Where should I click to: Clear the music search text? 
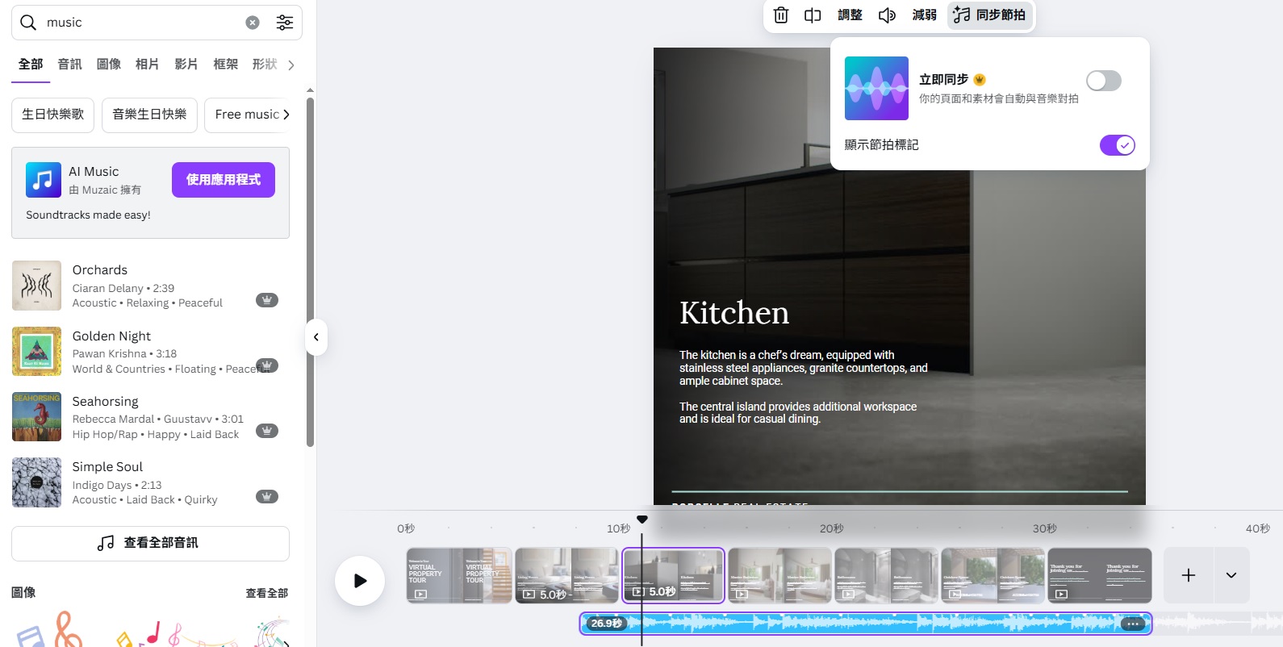point(253,23)
